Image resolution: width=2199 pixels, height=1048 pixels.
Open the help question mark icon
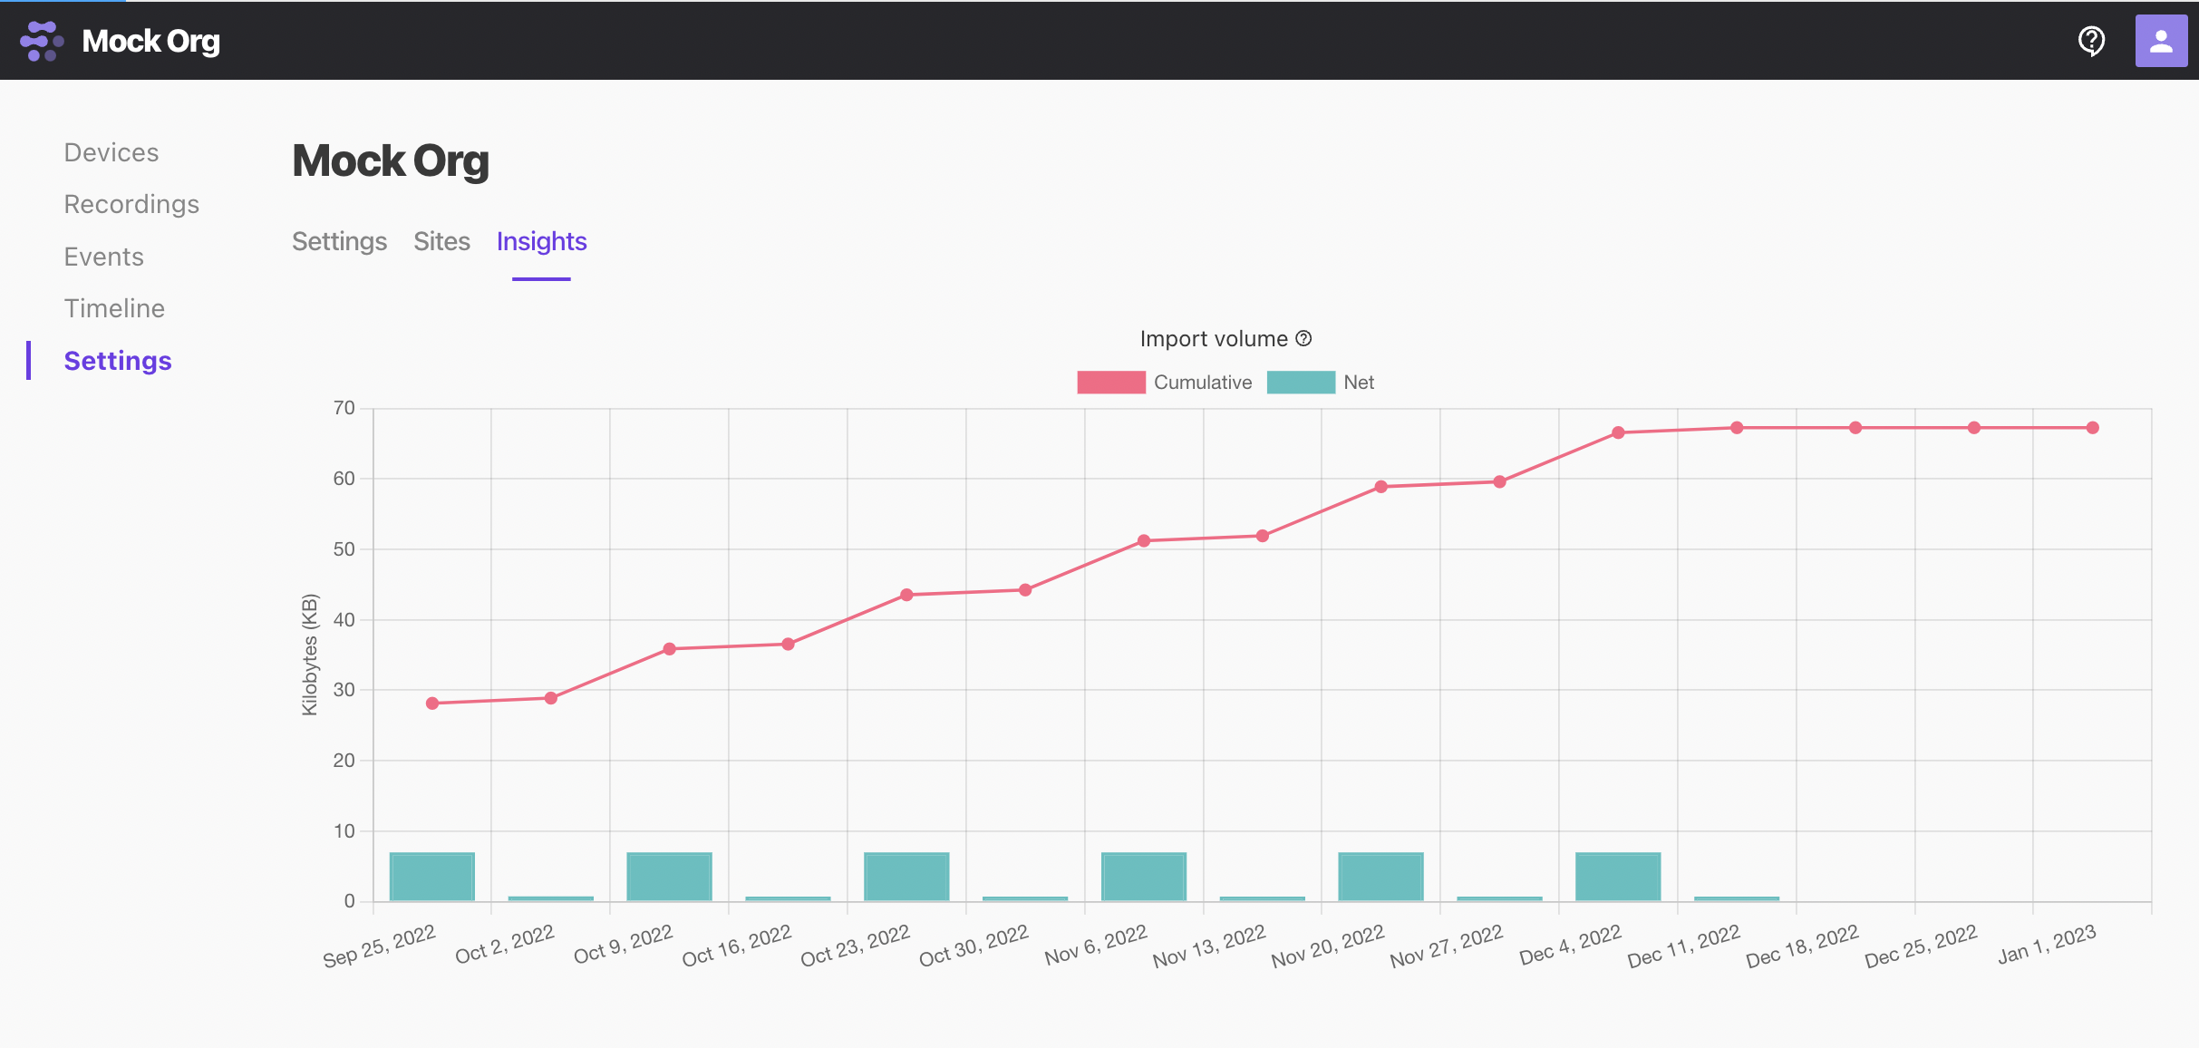[2091, 41]
